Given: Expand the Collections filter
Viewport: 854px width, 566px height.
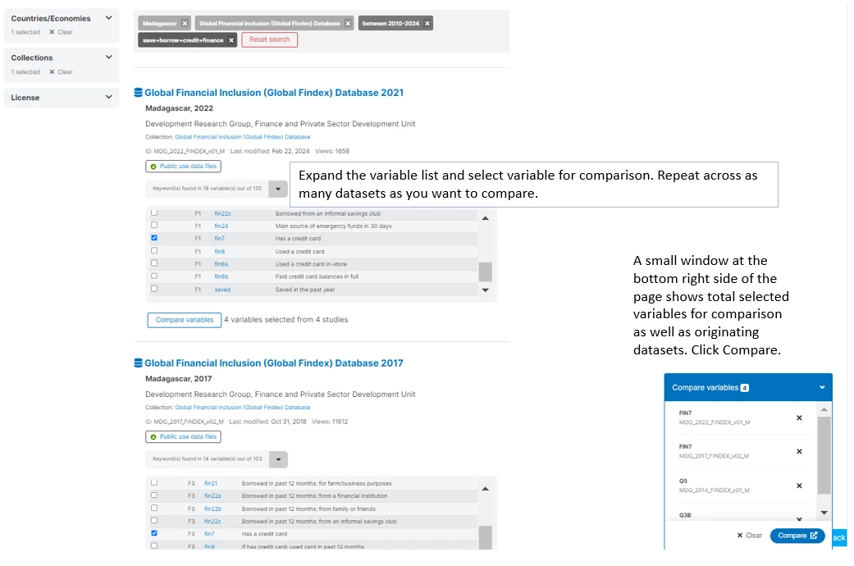Looking at the screenshot, I should coord(109,57).
